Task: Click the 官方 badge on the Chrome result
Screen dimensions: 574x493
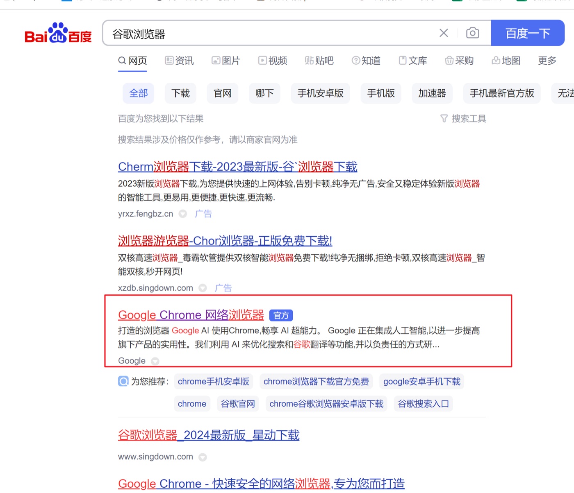Action: coord(281,315)
